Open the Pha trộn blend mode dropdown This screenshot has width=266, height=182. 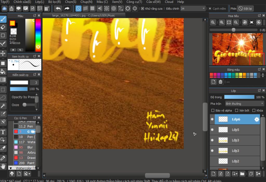[244, 104]
